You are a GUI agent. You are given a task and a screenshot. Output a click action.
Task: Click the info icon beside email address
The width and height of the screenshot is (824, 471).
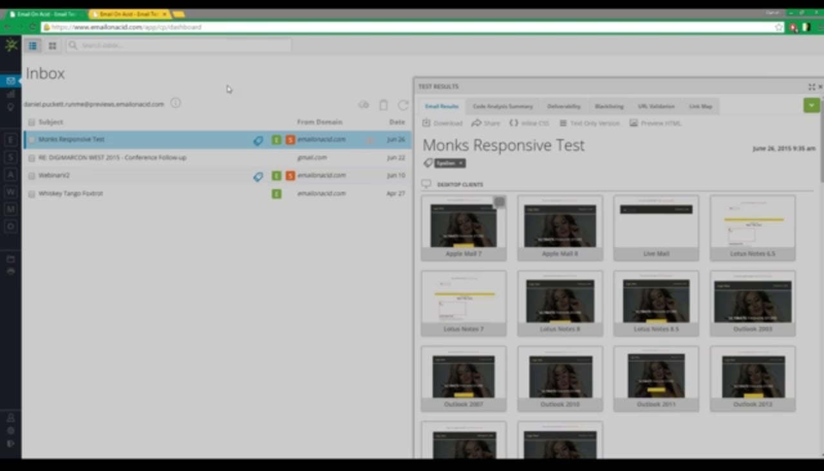175,103
